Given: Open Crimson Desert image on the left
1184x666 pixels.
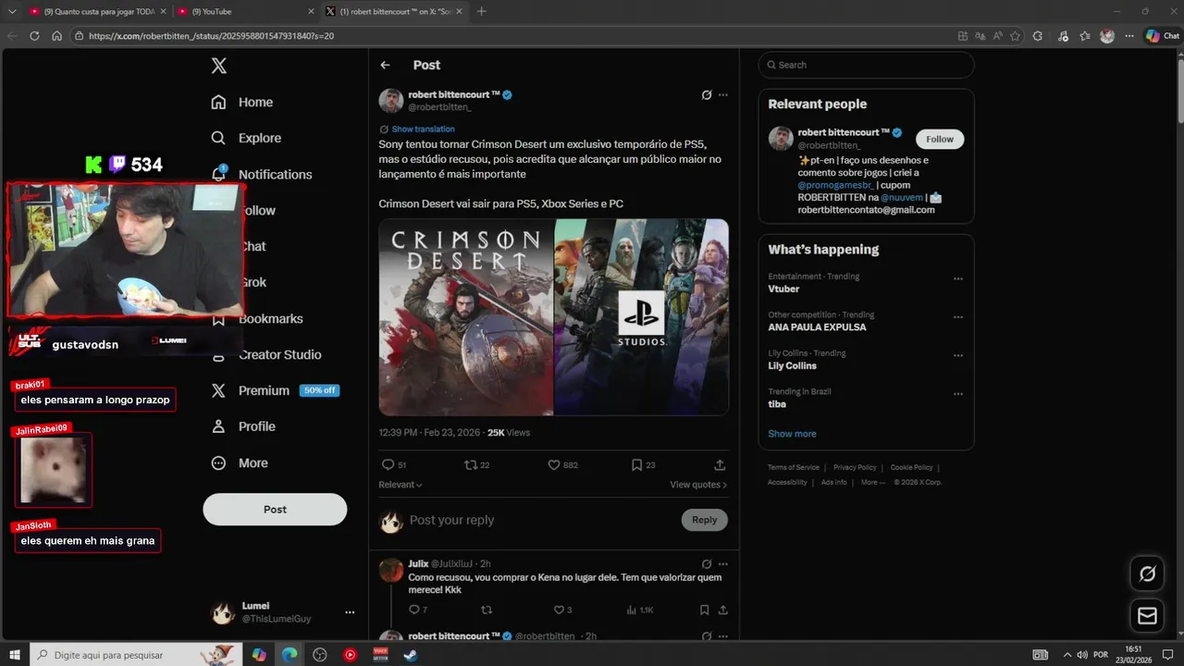Looking at the screenshot, I should pos(466,317).
